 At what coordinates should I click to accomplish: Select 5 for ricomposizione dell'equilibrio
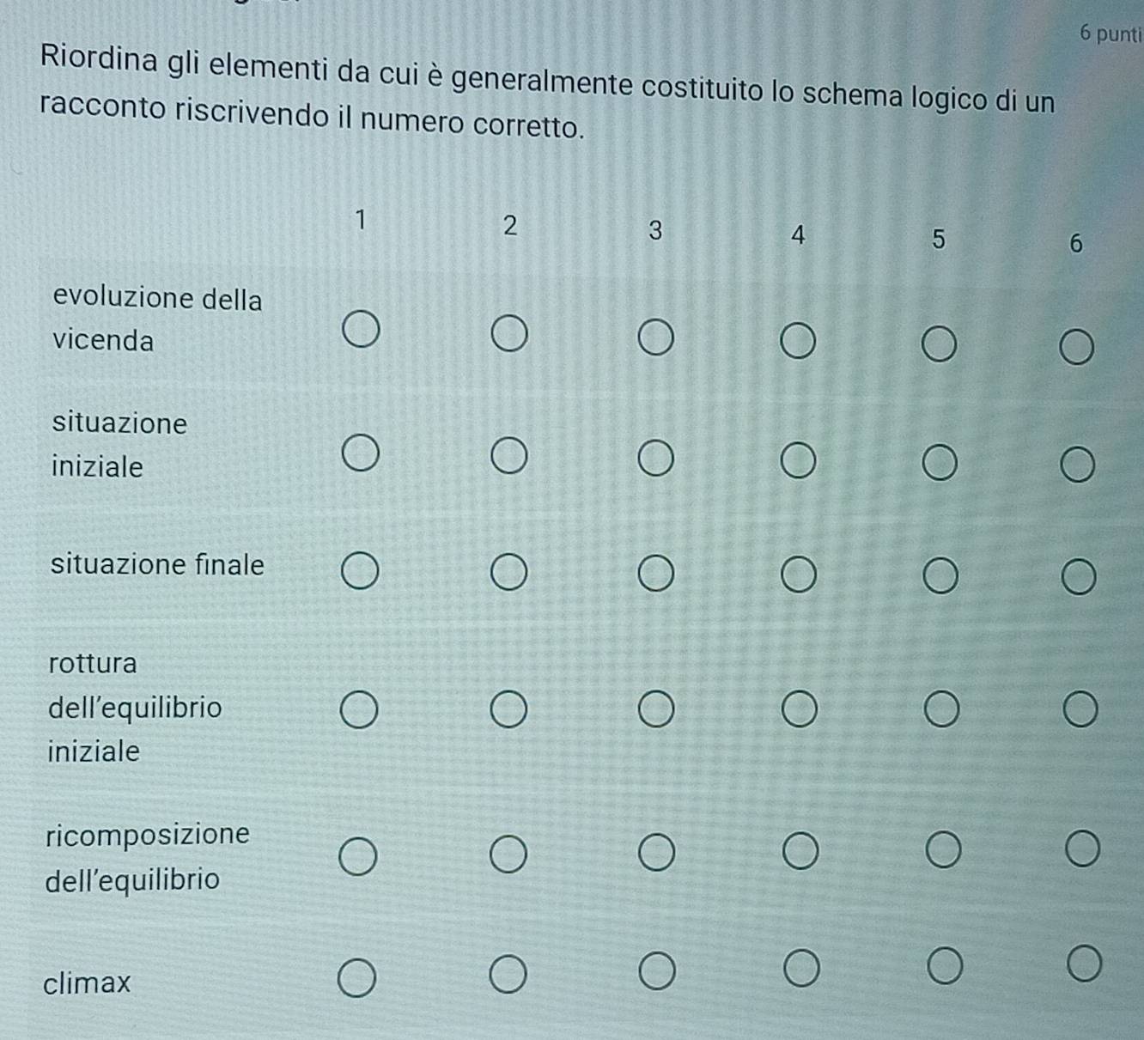click(943, 850)
